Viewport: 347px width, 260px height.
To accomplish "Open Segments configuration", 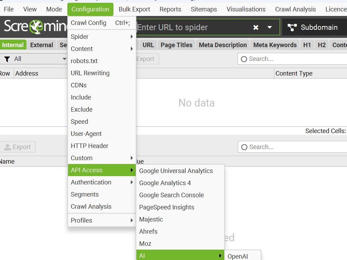I will [102, 194].
